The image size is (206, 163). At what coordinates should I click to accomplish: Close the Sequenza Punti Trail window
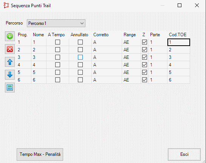click(197, 5)
